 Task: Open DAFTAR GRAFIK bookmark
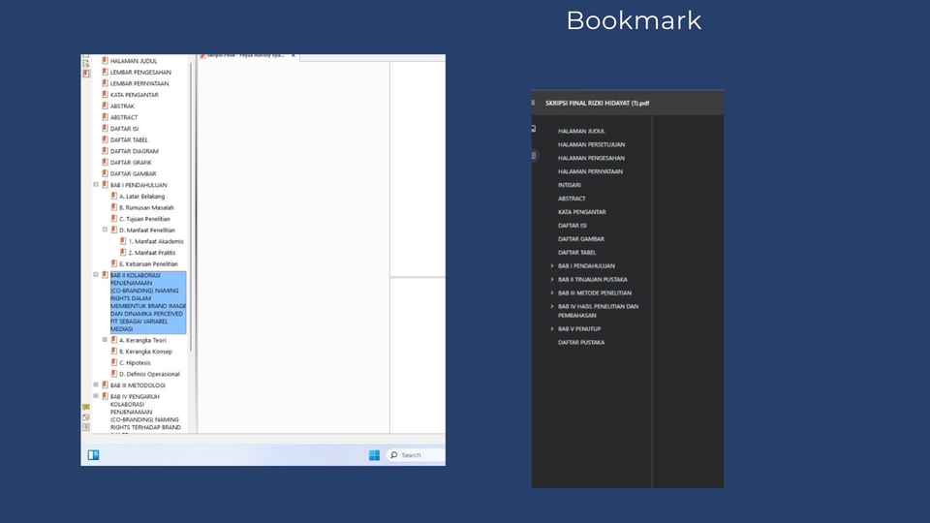point(131,162)
